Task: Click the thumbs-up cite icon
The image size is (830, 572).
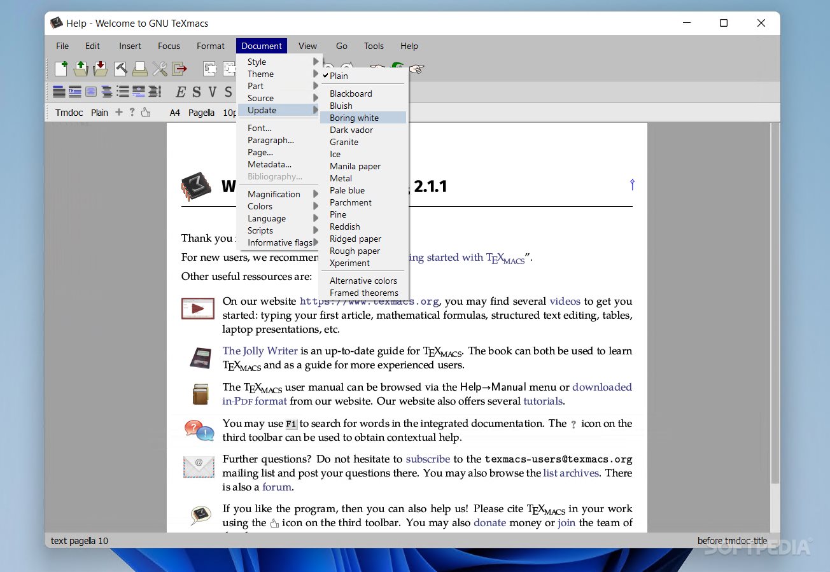Action: click(x=146, y=113)
